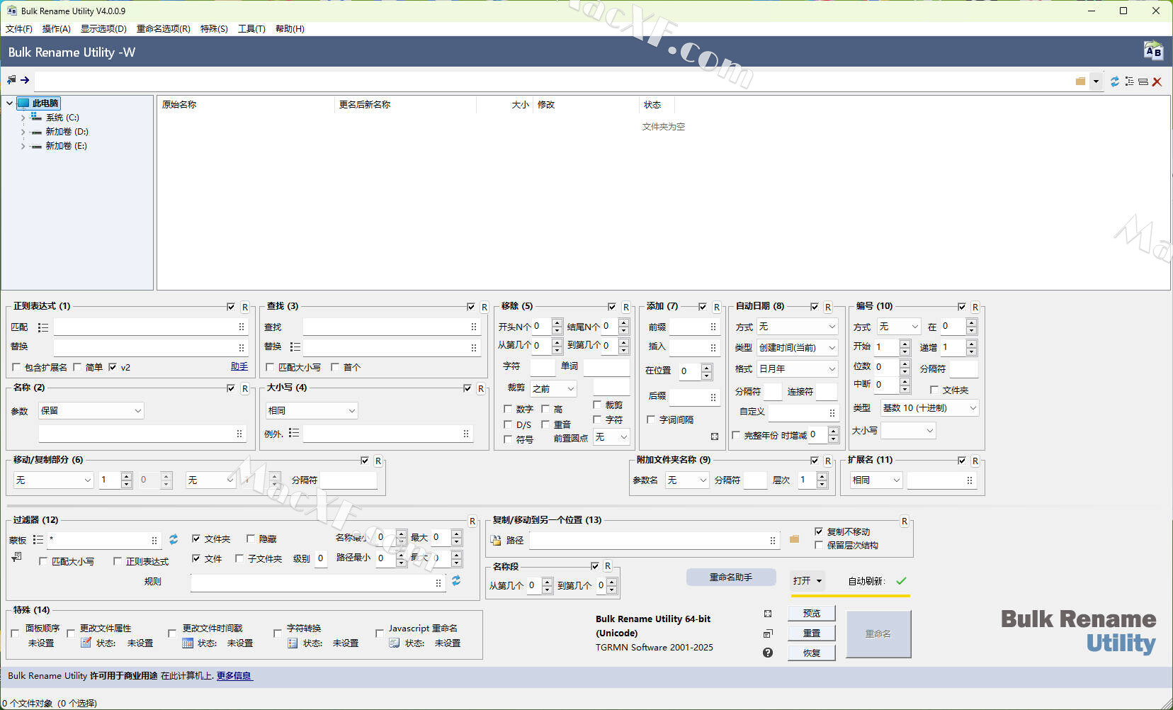Click the Javascript 重命名 script icon

[x=395, y=643]
